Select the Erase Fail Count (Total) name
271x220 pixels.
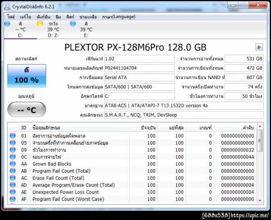[x=58, y=178]
